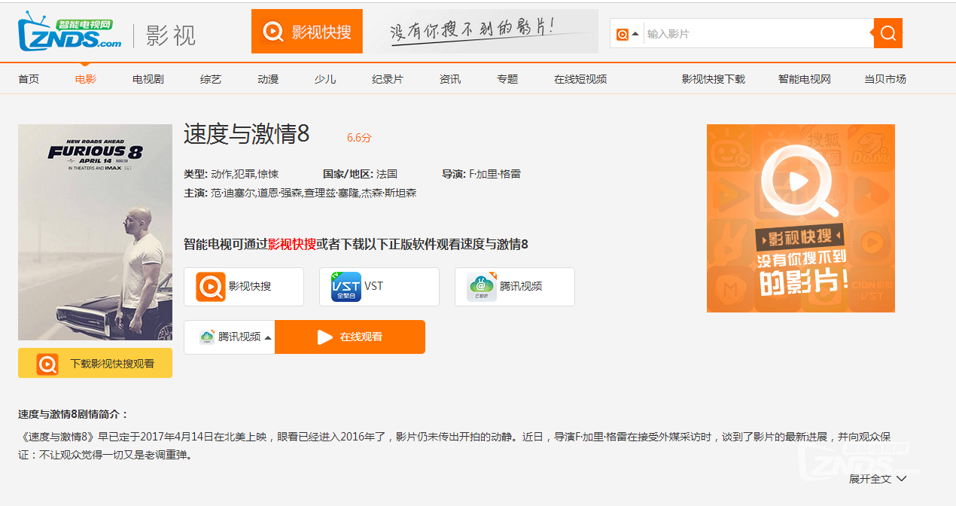
Task: Open the 动漫 navigation tab
Action: pyautogui.click(x=268, y=79)
